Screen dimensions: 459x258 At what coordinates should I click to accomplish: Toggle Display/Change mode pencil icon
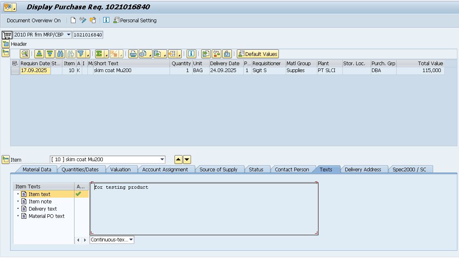tap(83, 20)
